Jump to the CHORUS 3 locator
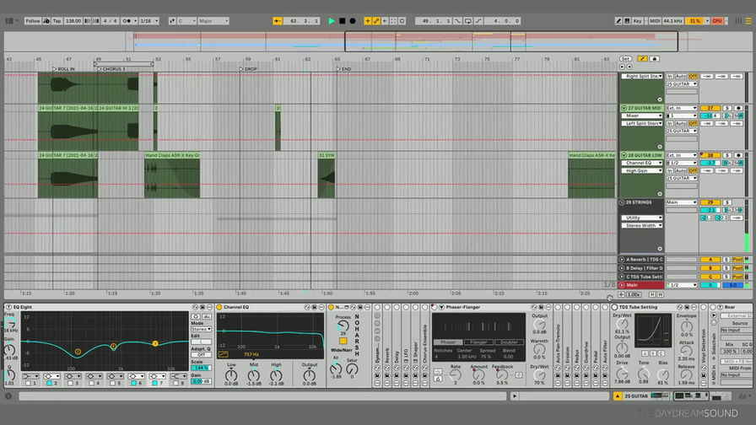The width and height of the screenshot is (756, 425). click(x=111, y=69)
